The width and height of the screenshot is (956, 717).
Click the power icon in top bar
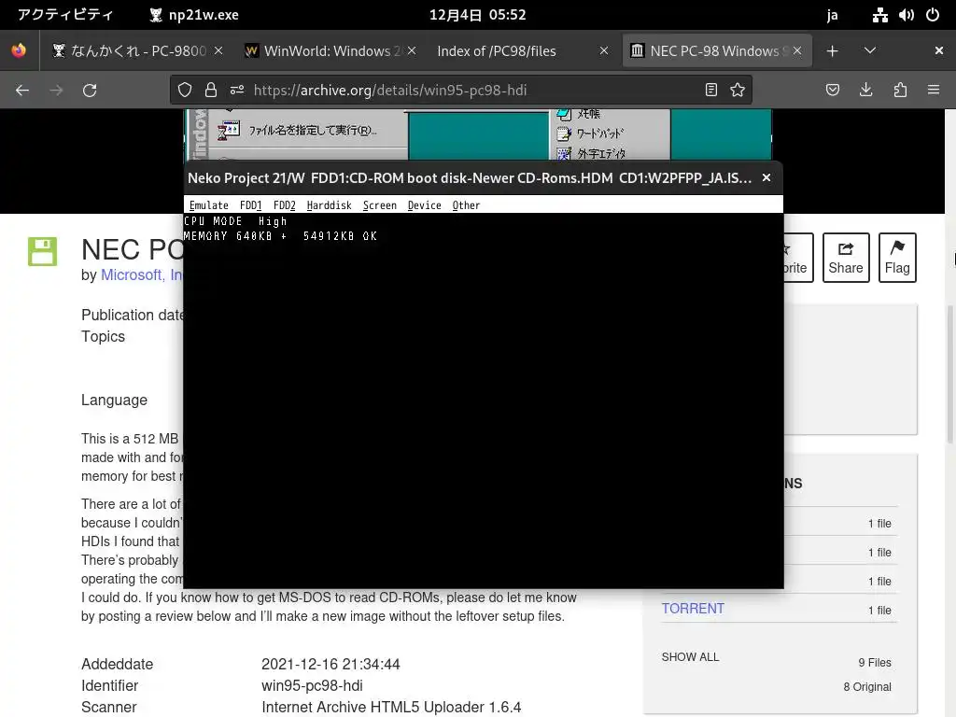pyautogui.click(x=933, y=15)
